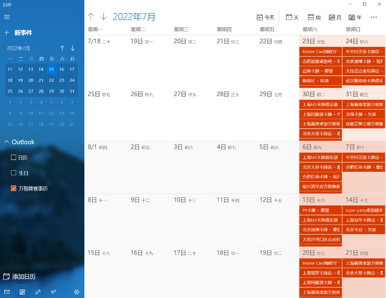This screenshot has width=386, height=298.
Task: Open the To Do checkmark icon
Action: (x=53, y=292)
